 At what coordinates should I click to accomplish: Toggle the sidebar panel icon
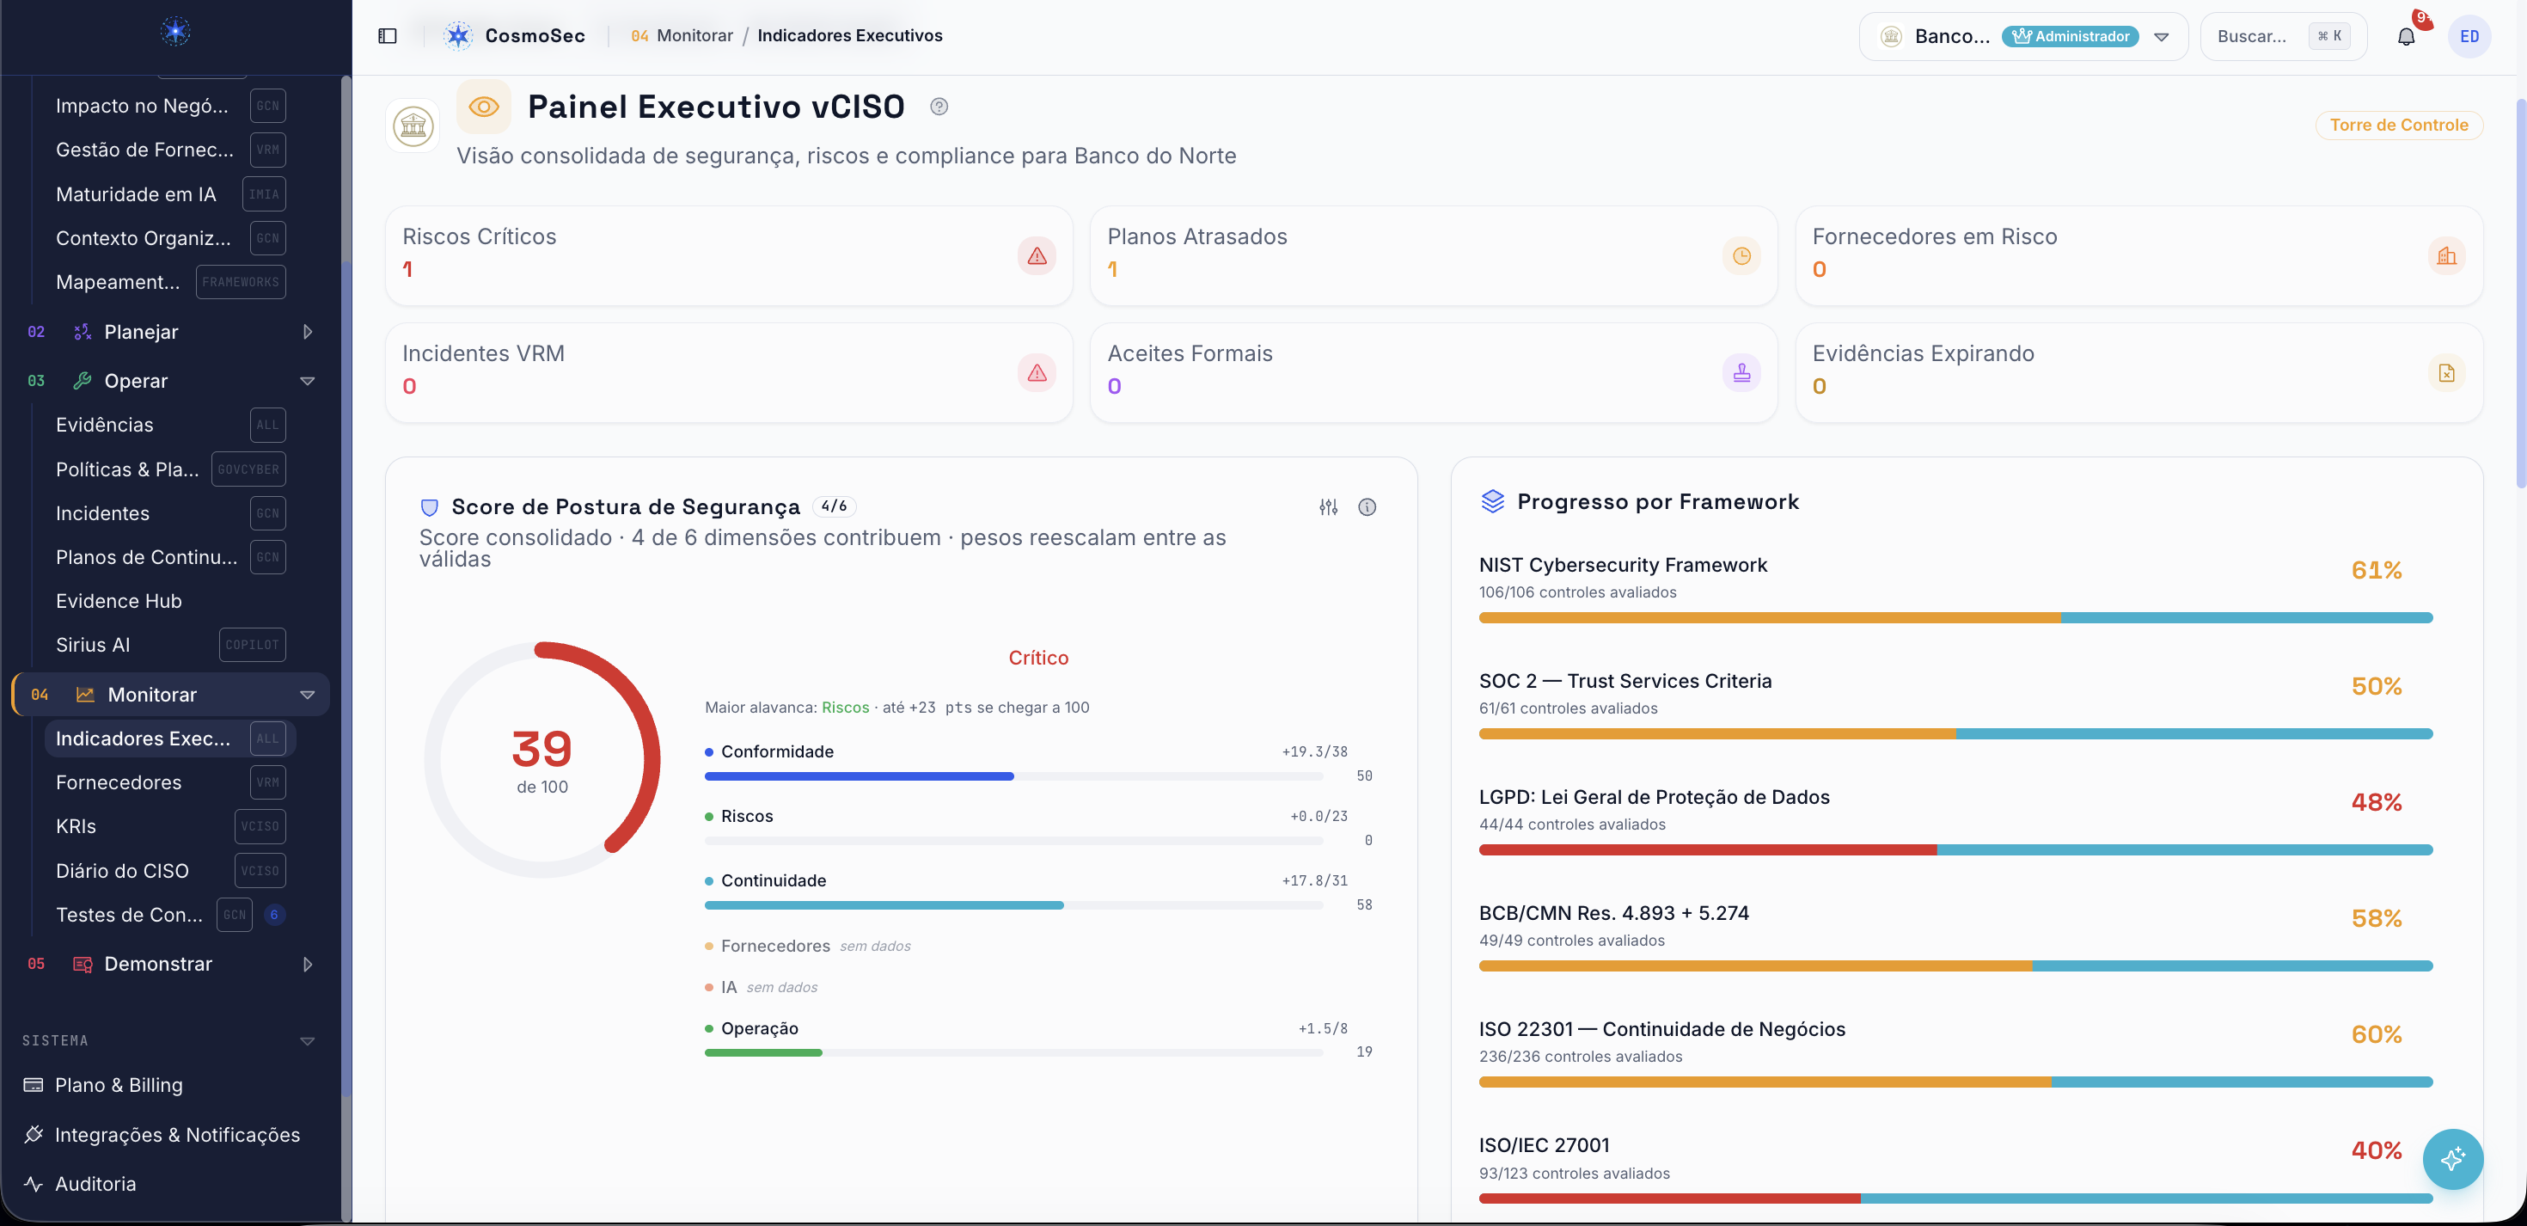click(388, 36)
